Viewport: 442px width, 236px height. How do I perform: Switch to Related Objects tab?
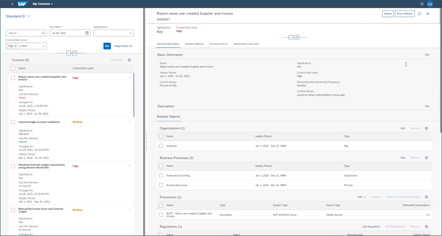[194, 44]
